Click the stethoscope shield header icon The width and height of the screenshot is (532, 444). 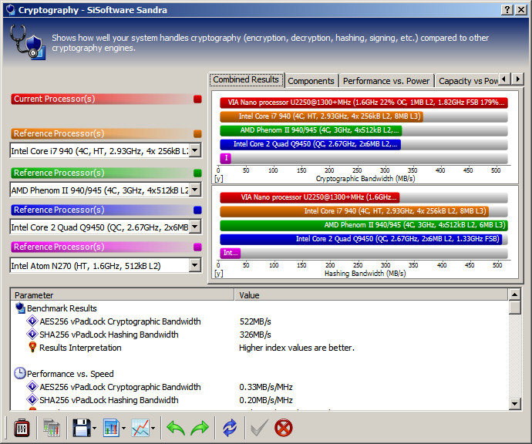click(27, 42)
